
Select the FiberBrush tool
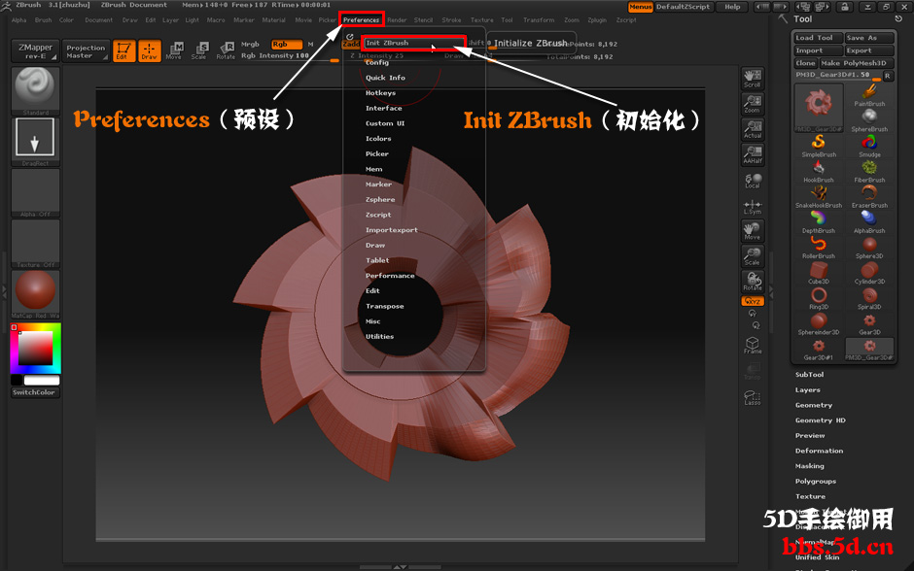(869, 171)
